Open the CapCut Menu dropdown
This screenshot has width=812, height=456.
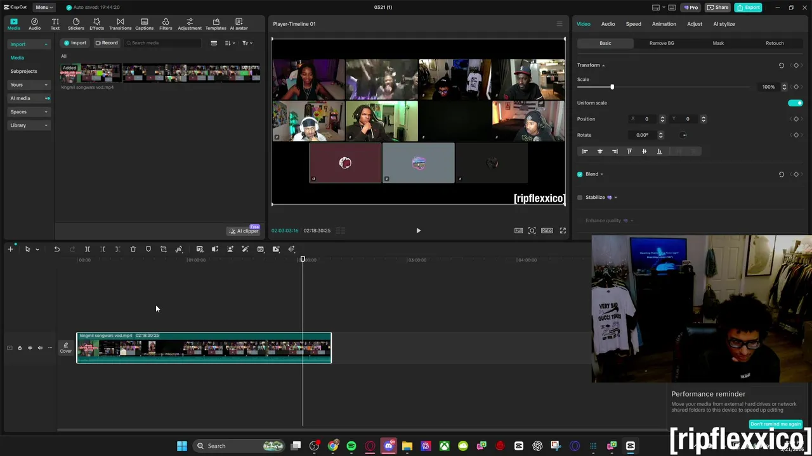pos(44,7)
